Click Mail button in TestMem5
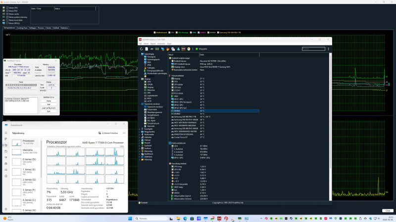This screenshot has width=396, height=222. tap(49, 105)
